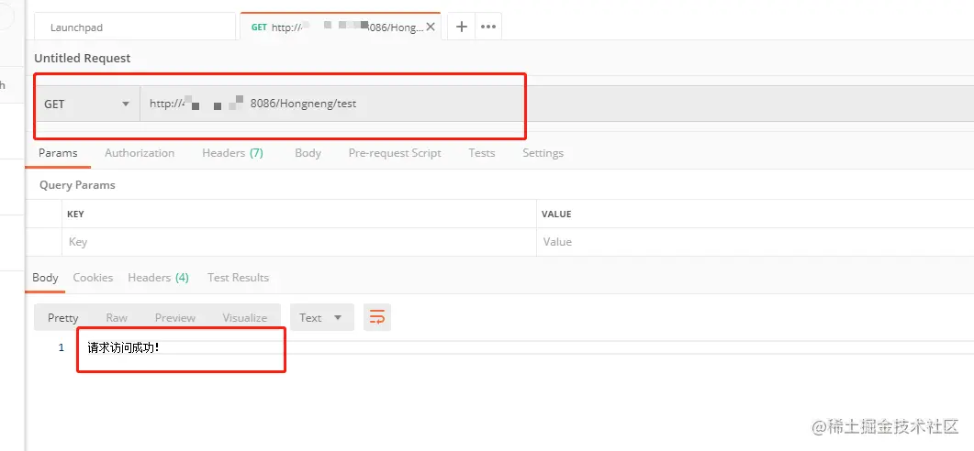Select the response Body tab
This screenshot has height=451, width=974.
45,278
